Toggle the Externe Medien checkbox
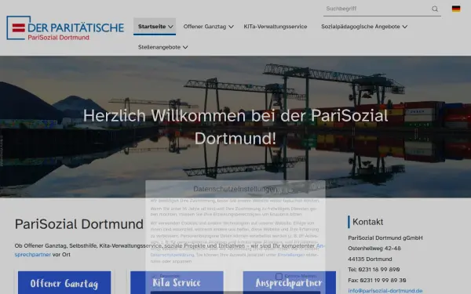Screen dimensions: 471x294 pos(279,276)
